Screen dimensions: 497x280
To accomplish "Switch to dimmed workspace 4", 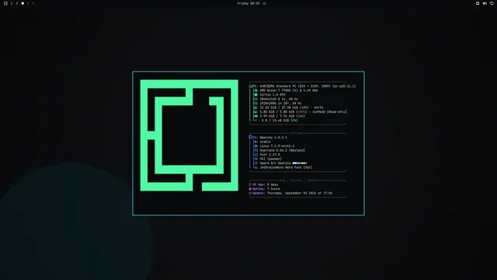I will click(x=28, y=3).
